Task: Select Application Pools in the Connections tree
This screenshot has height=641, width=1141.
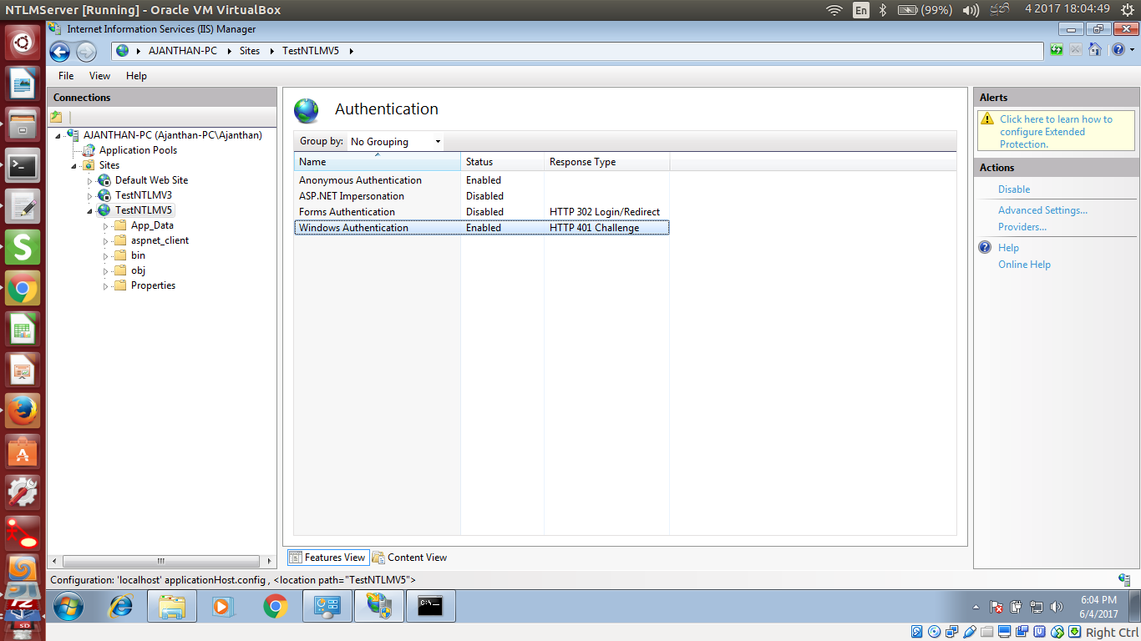Action: tap(138, 150)
